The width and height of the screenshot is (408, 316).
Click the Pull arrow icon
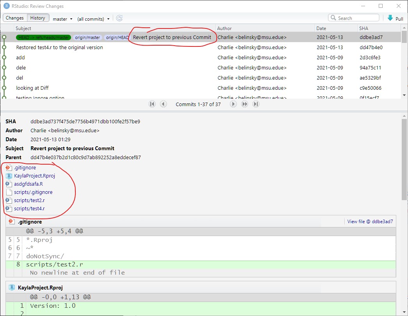(x=390, y=18)
